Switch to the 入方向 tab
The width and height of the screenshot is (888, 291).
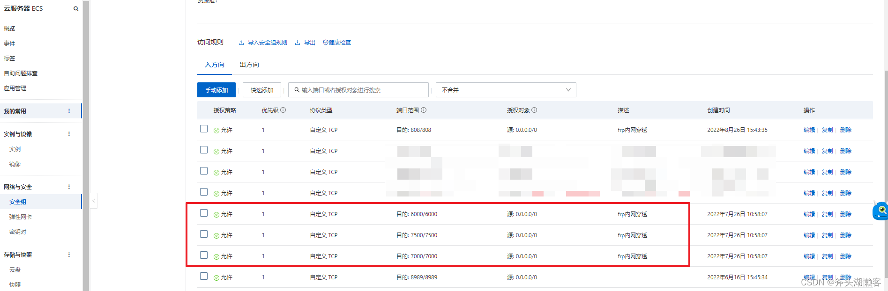click(215, 65)
